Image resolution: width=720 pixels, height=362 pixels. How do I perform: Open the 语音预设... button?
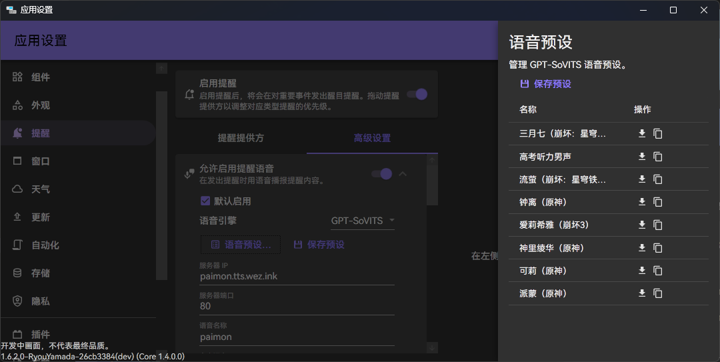tap(241, 245)
